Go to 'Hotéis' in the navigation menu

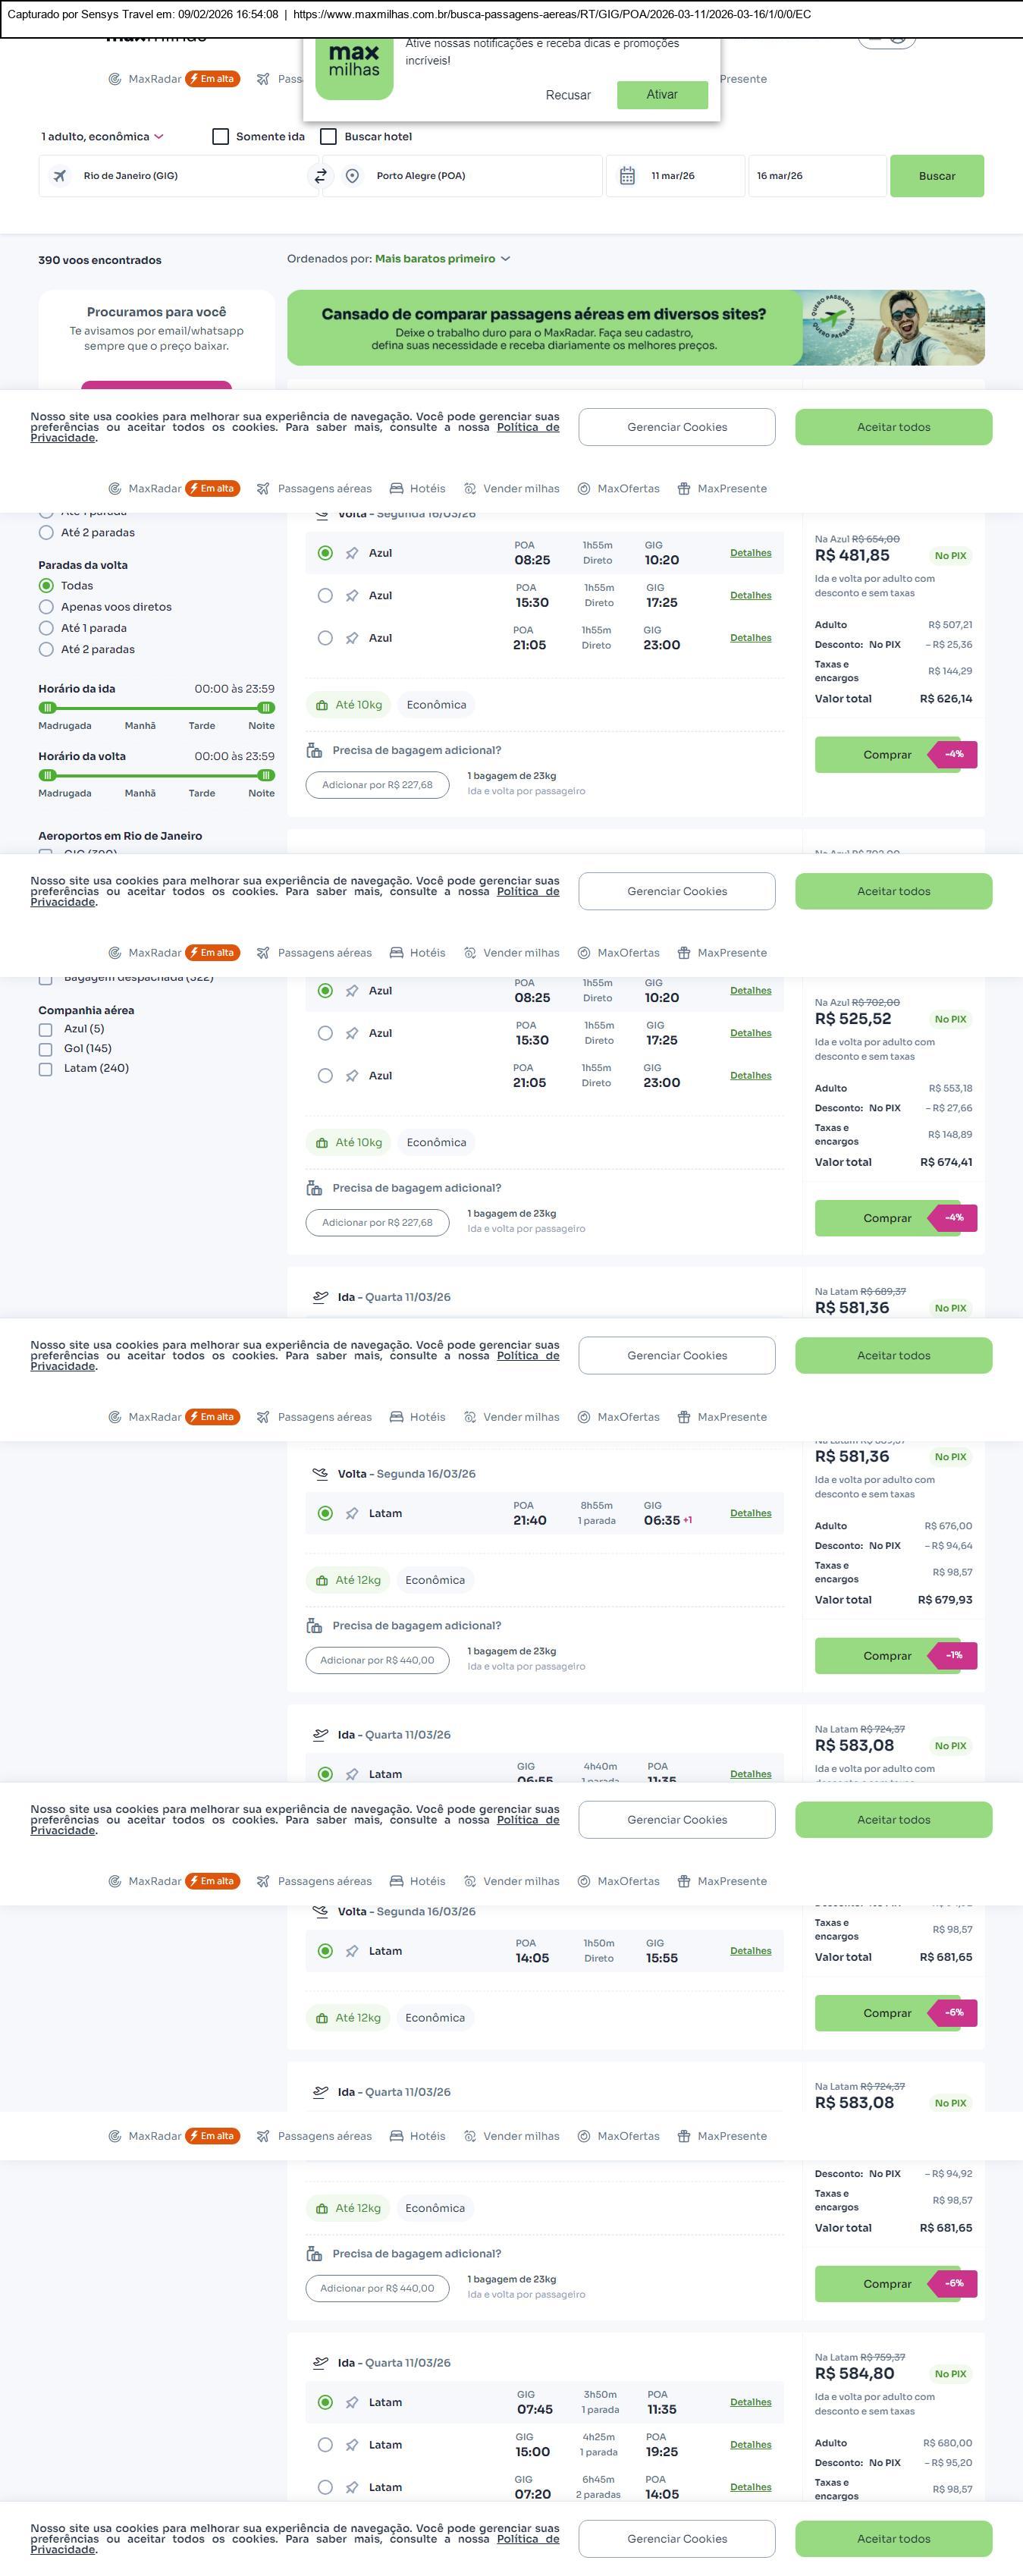point(418,489)
